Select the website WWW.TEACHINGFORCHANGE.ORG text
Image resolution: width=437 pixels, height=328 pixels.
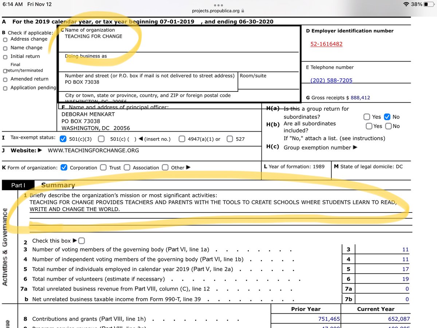click(x=93, y=150)
